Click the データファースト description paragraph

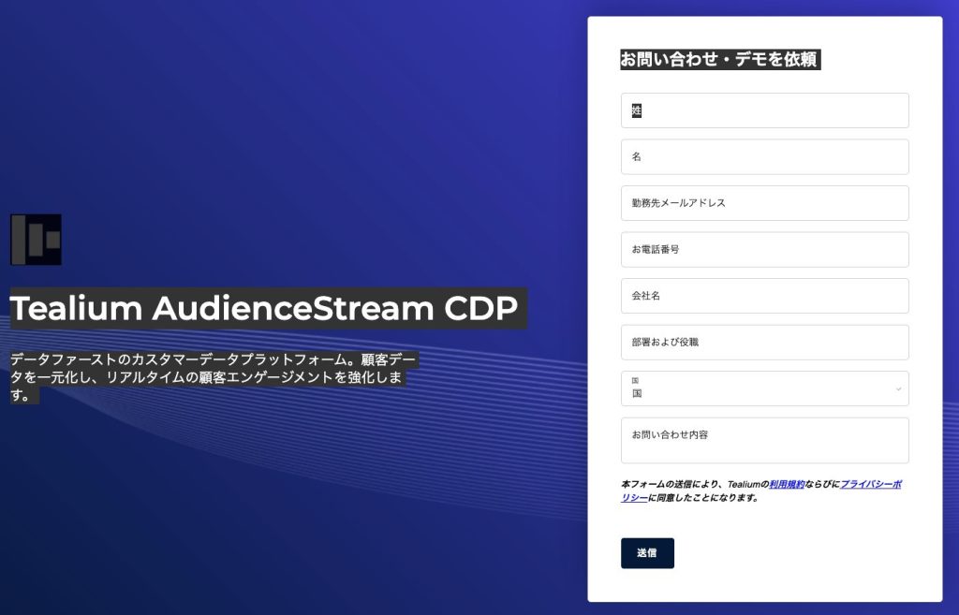coord(211,377)
